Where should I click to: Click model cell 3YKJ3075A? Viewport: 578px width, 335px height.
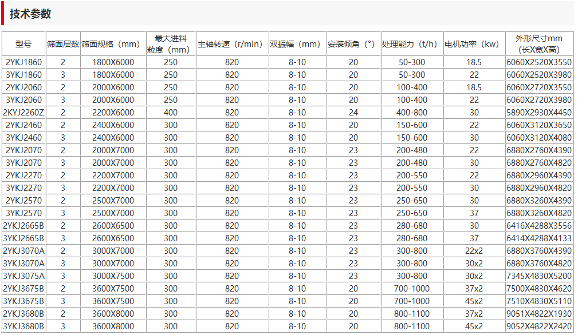23,276
